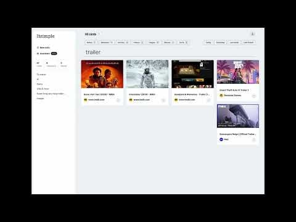296x222 pixels.
Task: Click the Assistant icon in sidebar
Action: (x=38, y=54)
